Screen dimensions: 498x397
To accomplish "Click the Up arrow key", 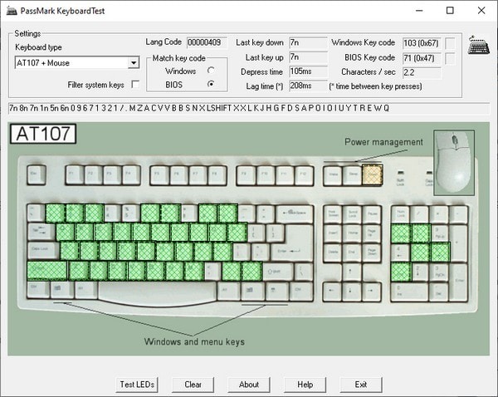I will (x=352, y=272).
